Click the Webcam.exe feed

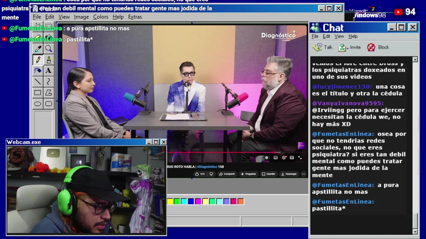[x=87, y=190]
